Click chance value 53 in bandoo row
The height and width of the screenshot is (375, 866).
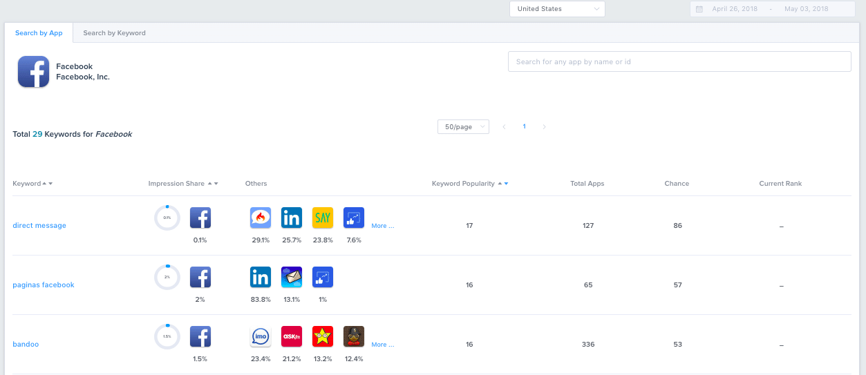pos(677,345)
